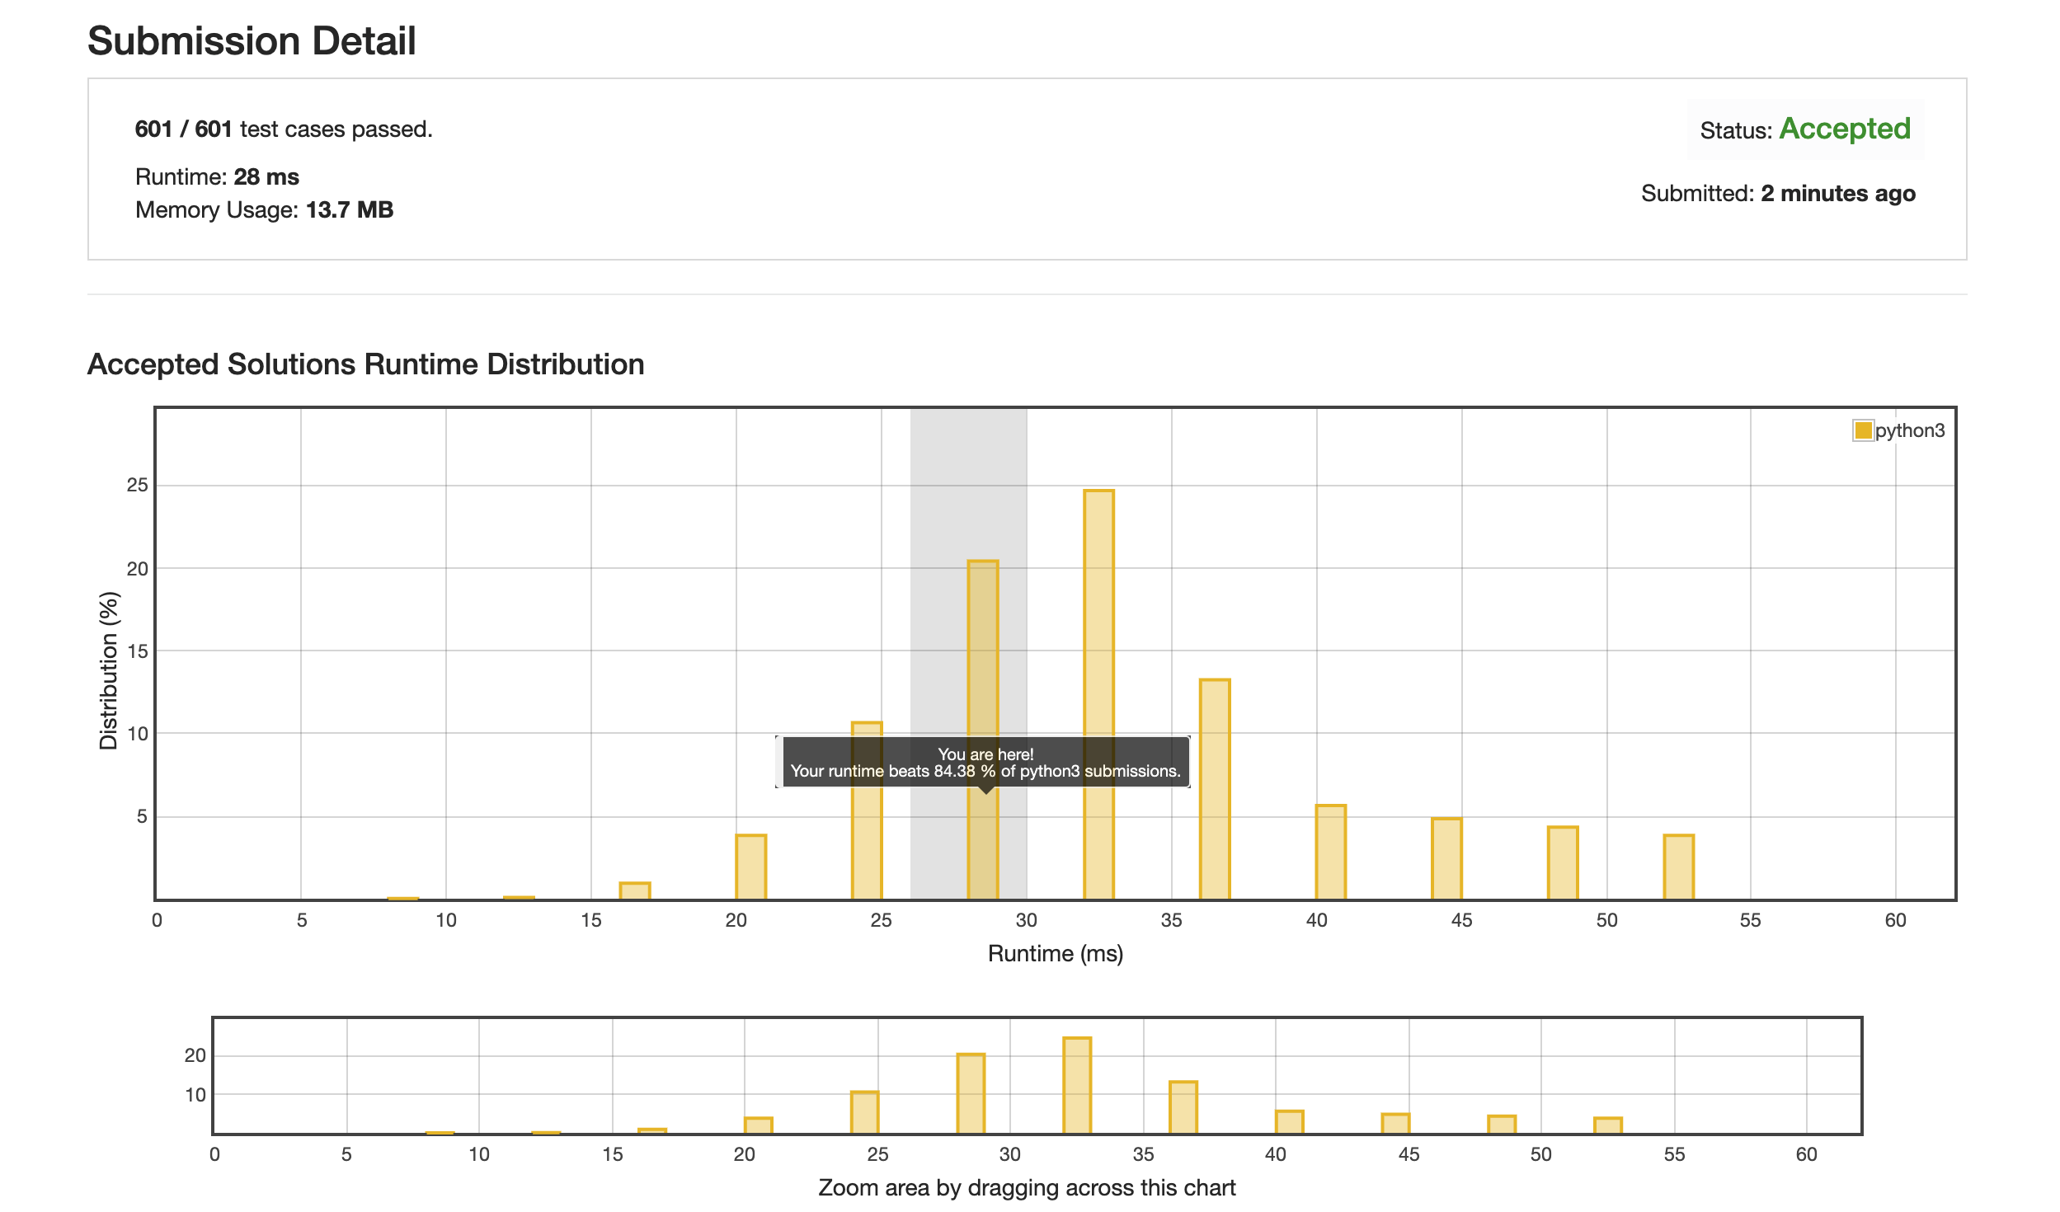Image resolution: width=2060 pixels, height=1212 pixels.
Task: Click the overview chart bar near 28 ms
Action: click(x=971, y=1092)
